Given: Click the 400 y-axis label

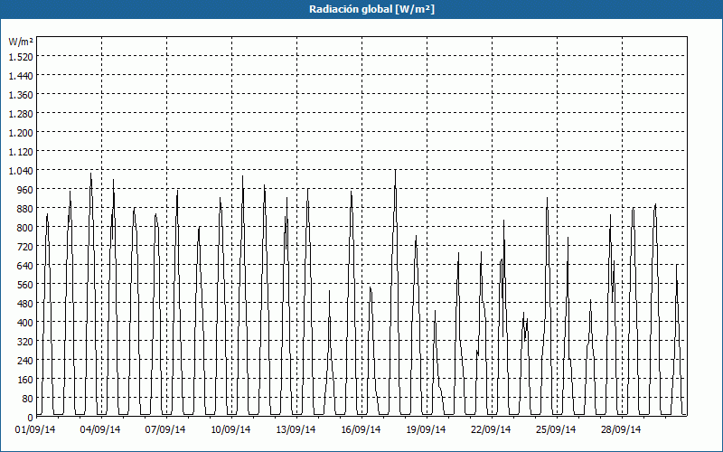Looking at the screenshot, I should (25, 323).
